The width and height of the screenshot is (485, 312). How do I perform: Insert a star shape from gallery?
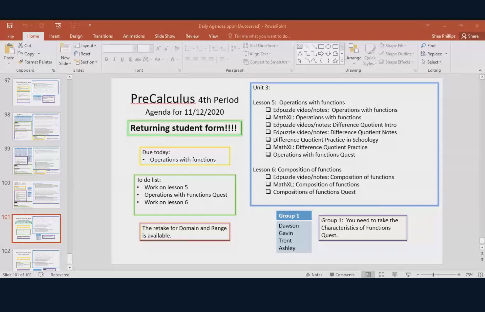pos(335,61)
